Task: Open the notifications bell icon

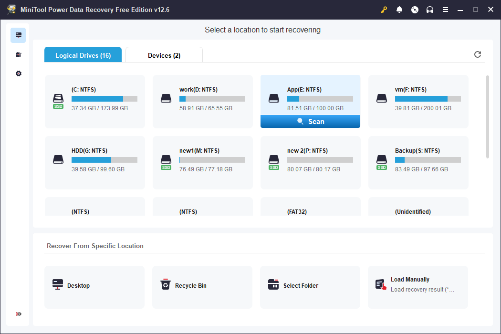Action: 399,9
